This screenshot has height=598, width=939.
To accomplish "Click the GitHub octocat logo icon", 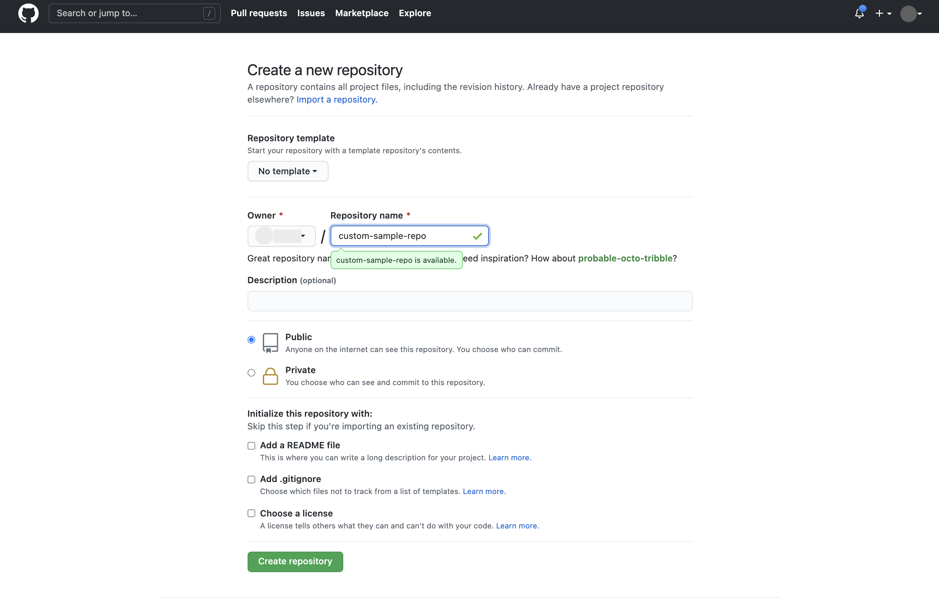I will click(27, 13).
